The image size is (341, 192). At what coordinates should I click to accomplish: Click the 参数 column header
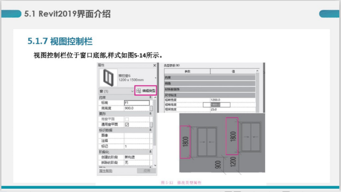(188, 72)
